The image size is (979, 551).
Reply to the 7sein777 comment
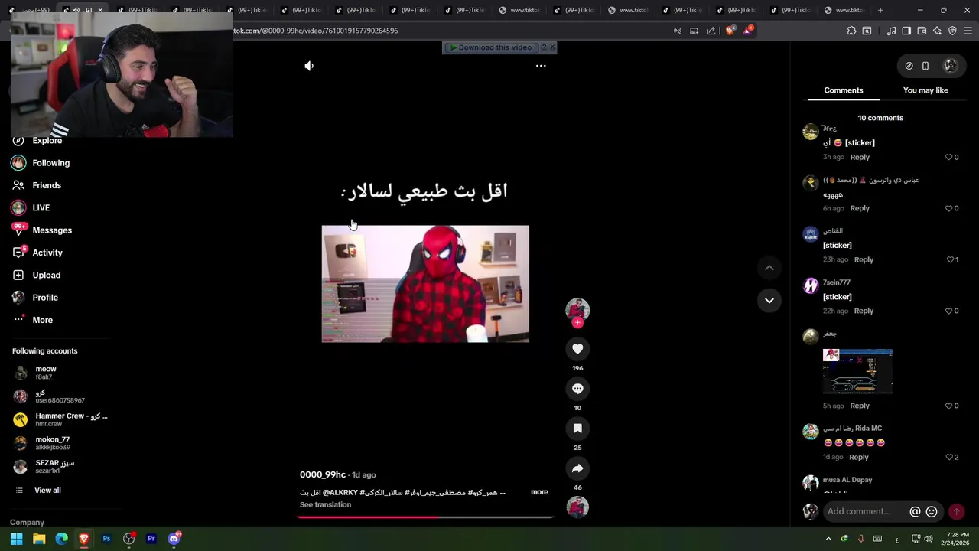click(864, 311)
